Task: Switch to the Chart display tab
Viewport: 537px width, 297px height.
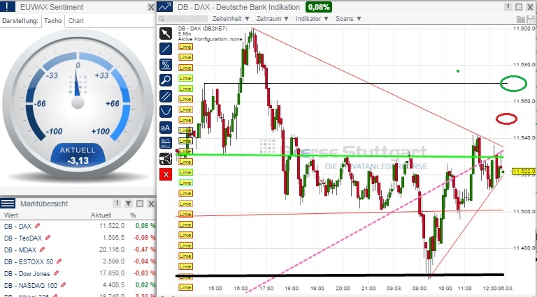Action: (76, 21)
